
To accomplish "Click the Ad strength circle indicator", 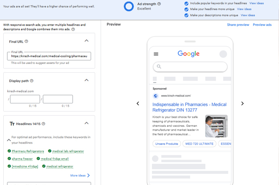I will (x=129, y=6).
